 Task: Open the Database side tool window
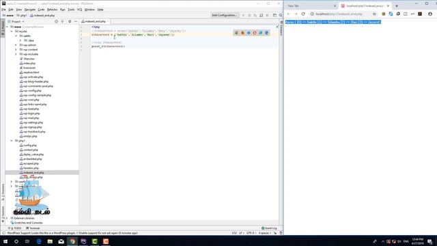tap(281, 28)
